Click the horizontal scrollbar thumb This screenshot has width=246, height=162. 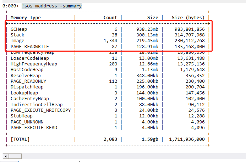[x=15, y=156]
